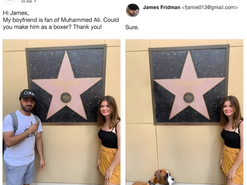Open the original photo with the man pointing
The height and width of the screenshot is (185, 247).
tap(61, 112)
